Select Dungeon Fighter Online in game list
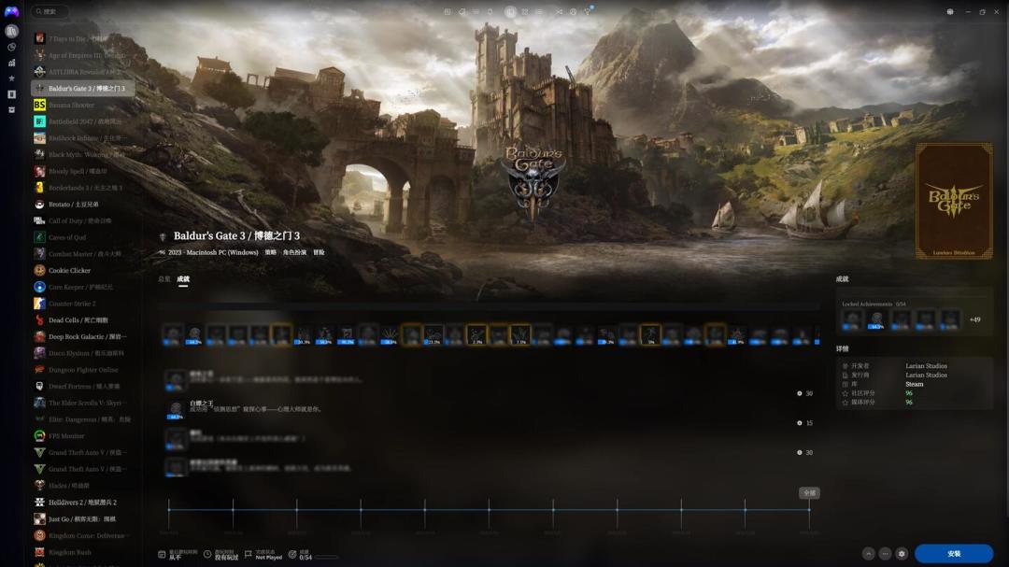 pos(83,369)
